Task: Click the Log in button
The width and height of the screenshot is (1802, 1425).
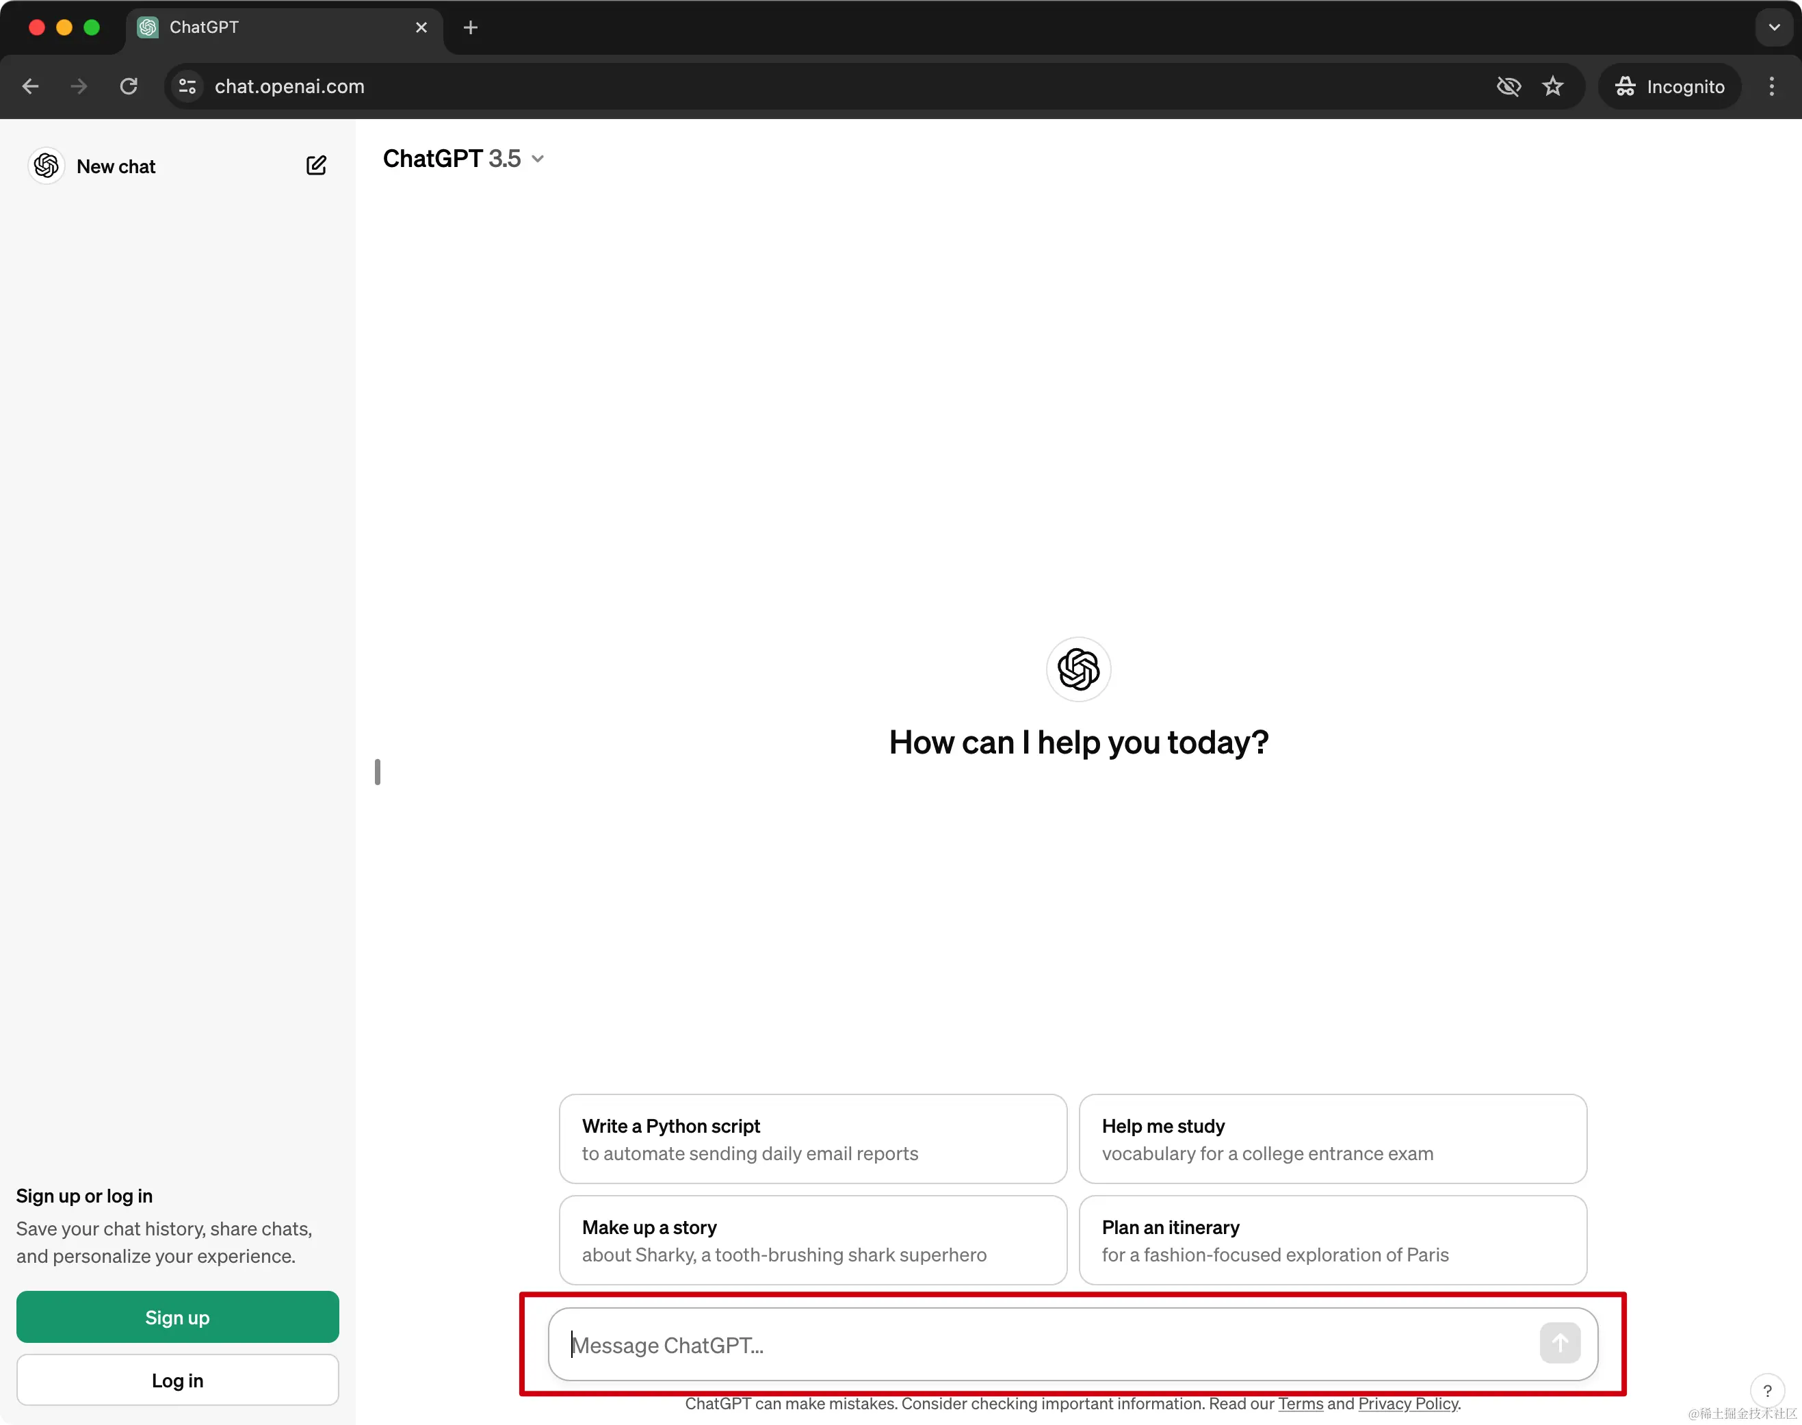Action: (178, 1380)
